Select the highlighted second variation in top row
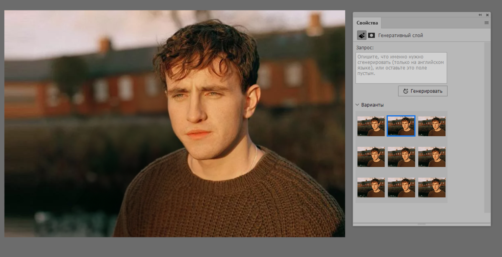The width and height of the screenshot is (502, 257). click(x=401, y=126)
